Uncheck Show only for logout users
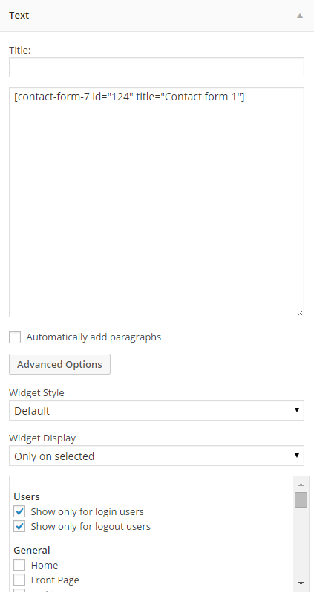The width and height of the screenshot is (314, 599). (19, 526)
